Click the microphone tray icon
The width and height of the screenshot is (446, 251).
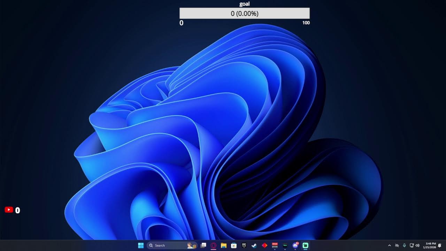click(x=404, y=245)
